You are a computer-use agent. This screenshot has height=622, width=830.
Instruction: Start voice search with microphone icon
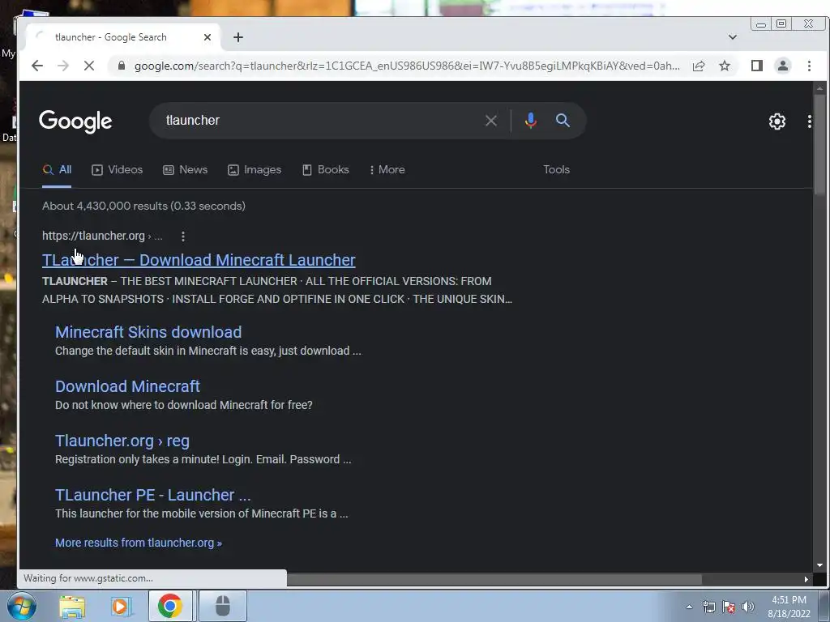[x=530, y=121]
